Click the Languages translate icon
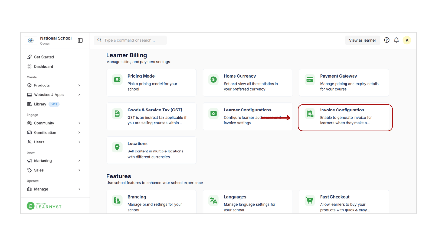The height and width of the screenshot is (246, 437). pos(213,201)
